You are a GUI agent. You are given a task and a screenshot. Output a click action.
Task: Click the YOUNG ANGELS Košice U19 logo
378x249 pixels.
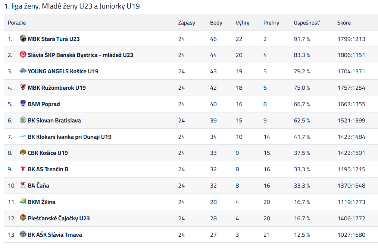[x=23, y=71]
